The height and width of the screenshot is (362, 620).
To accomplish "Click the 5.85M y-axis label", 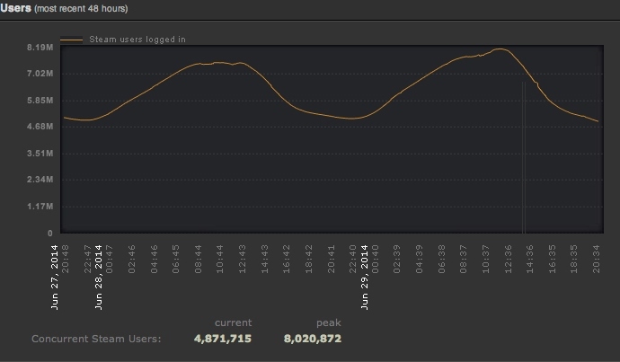I will (40, 101).
